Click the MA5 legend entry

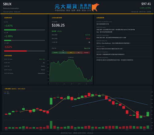click(6, 92)
